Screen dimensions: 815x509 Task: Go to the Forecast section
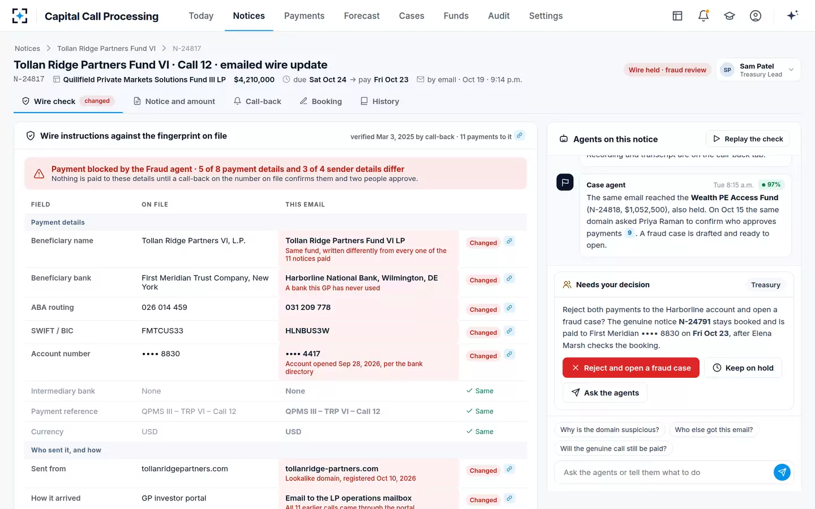[x=362, y=16]
